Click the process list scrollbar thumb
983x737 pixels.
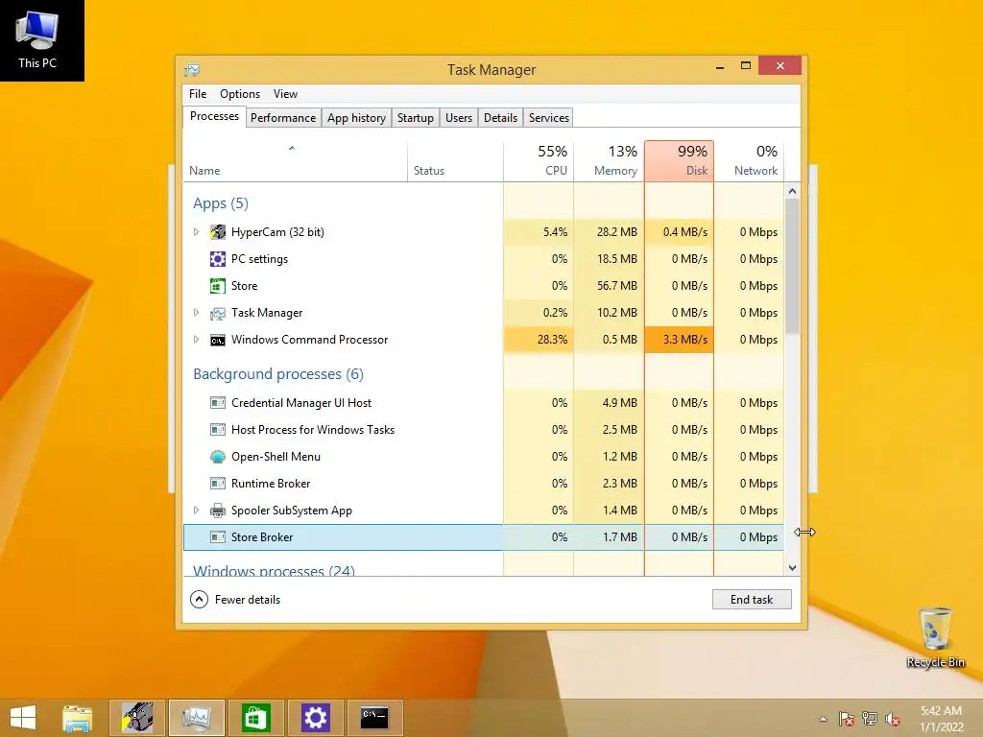coord(792,266)
